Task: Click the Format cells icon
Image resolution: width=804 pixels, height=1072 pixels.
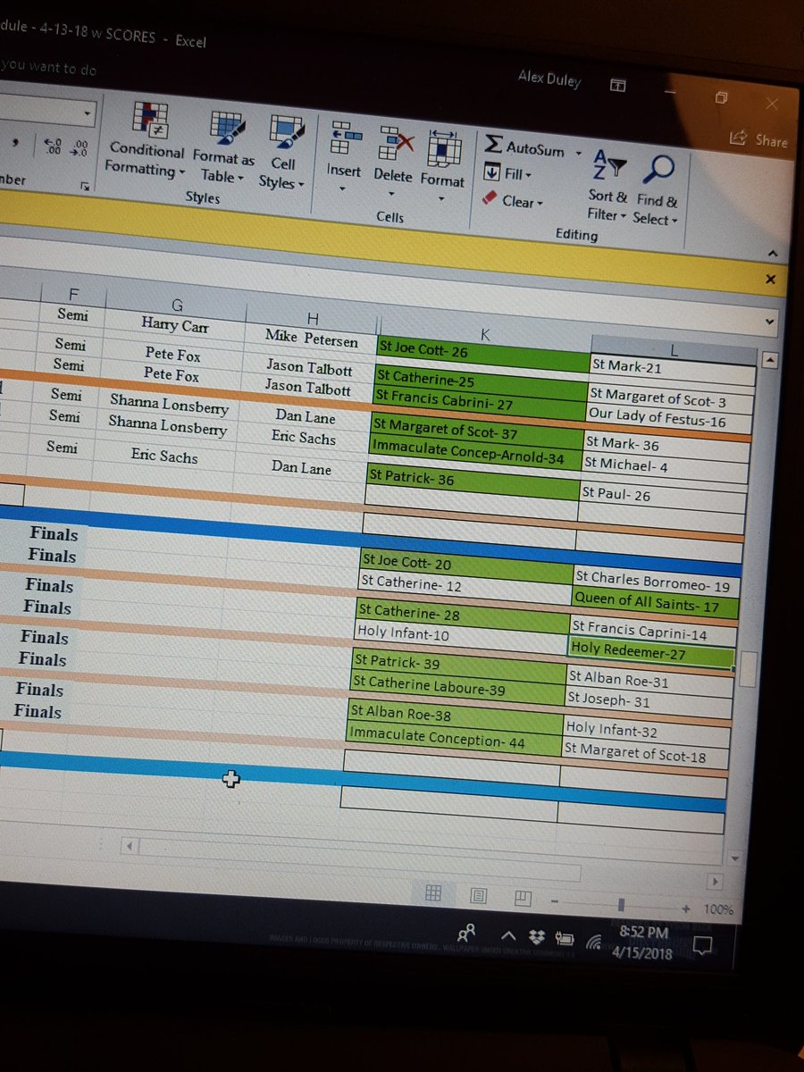Action: point(444,148)
